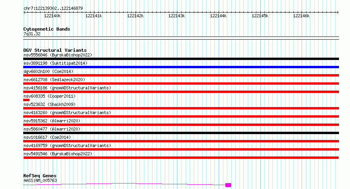
Task: Click the chr7:122139302..122146879 coordinate label
Action: [x=53, y=8]
